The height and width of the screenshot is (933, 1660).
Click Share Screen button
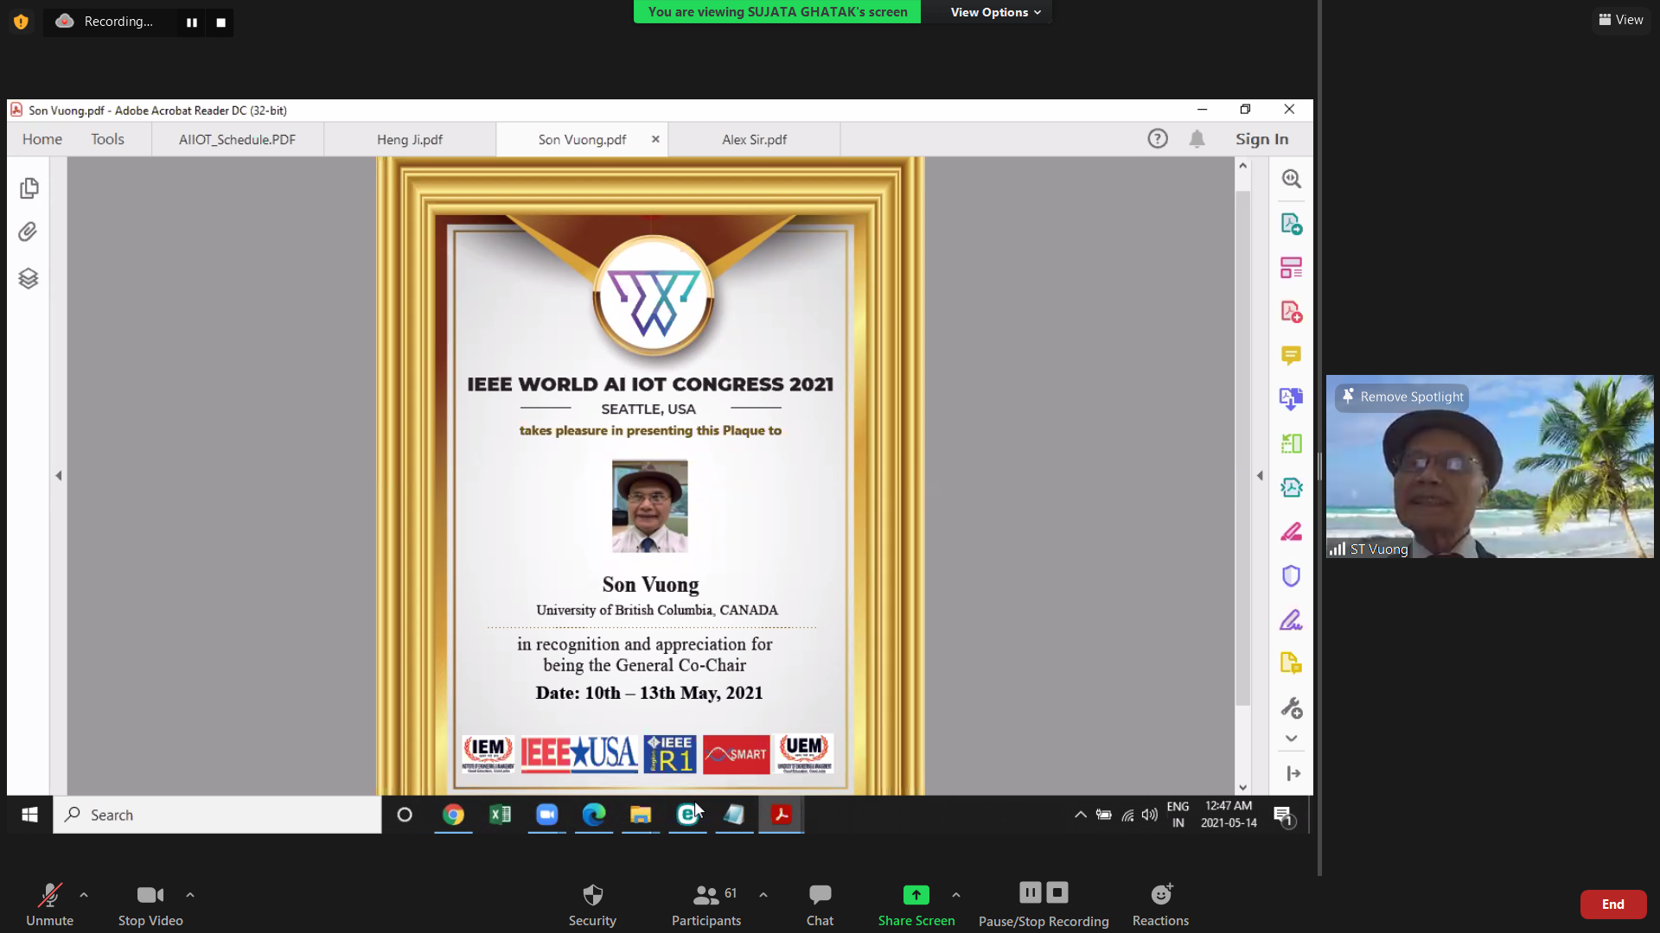coord(916,904)
